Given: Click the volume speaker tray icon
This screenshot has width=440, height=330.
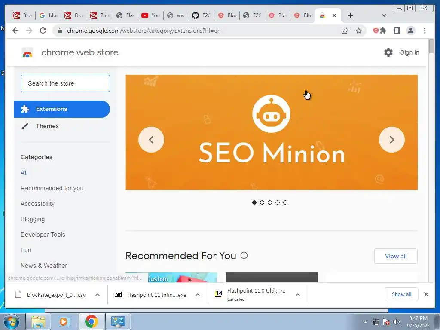Looking at the screenshot, I should click(x=397, y=322).
